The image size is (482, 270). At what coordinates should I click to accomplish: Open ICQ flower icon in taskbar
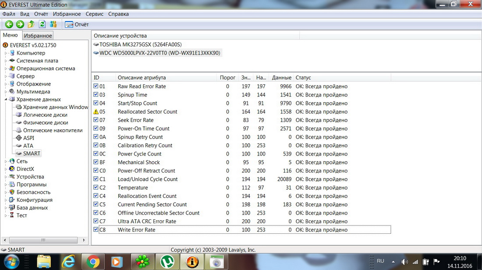142,261
